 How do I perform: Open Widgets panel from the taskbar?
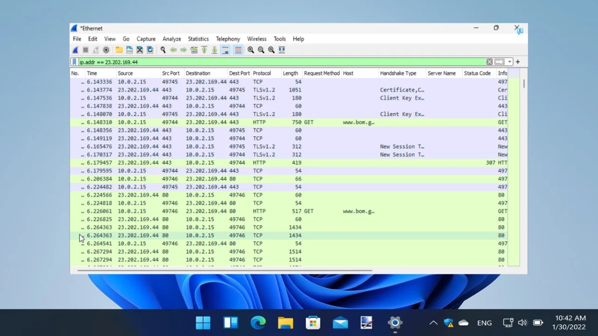click(x=231, y=322)
